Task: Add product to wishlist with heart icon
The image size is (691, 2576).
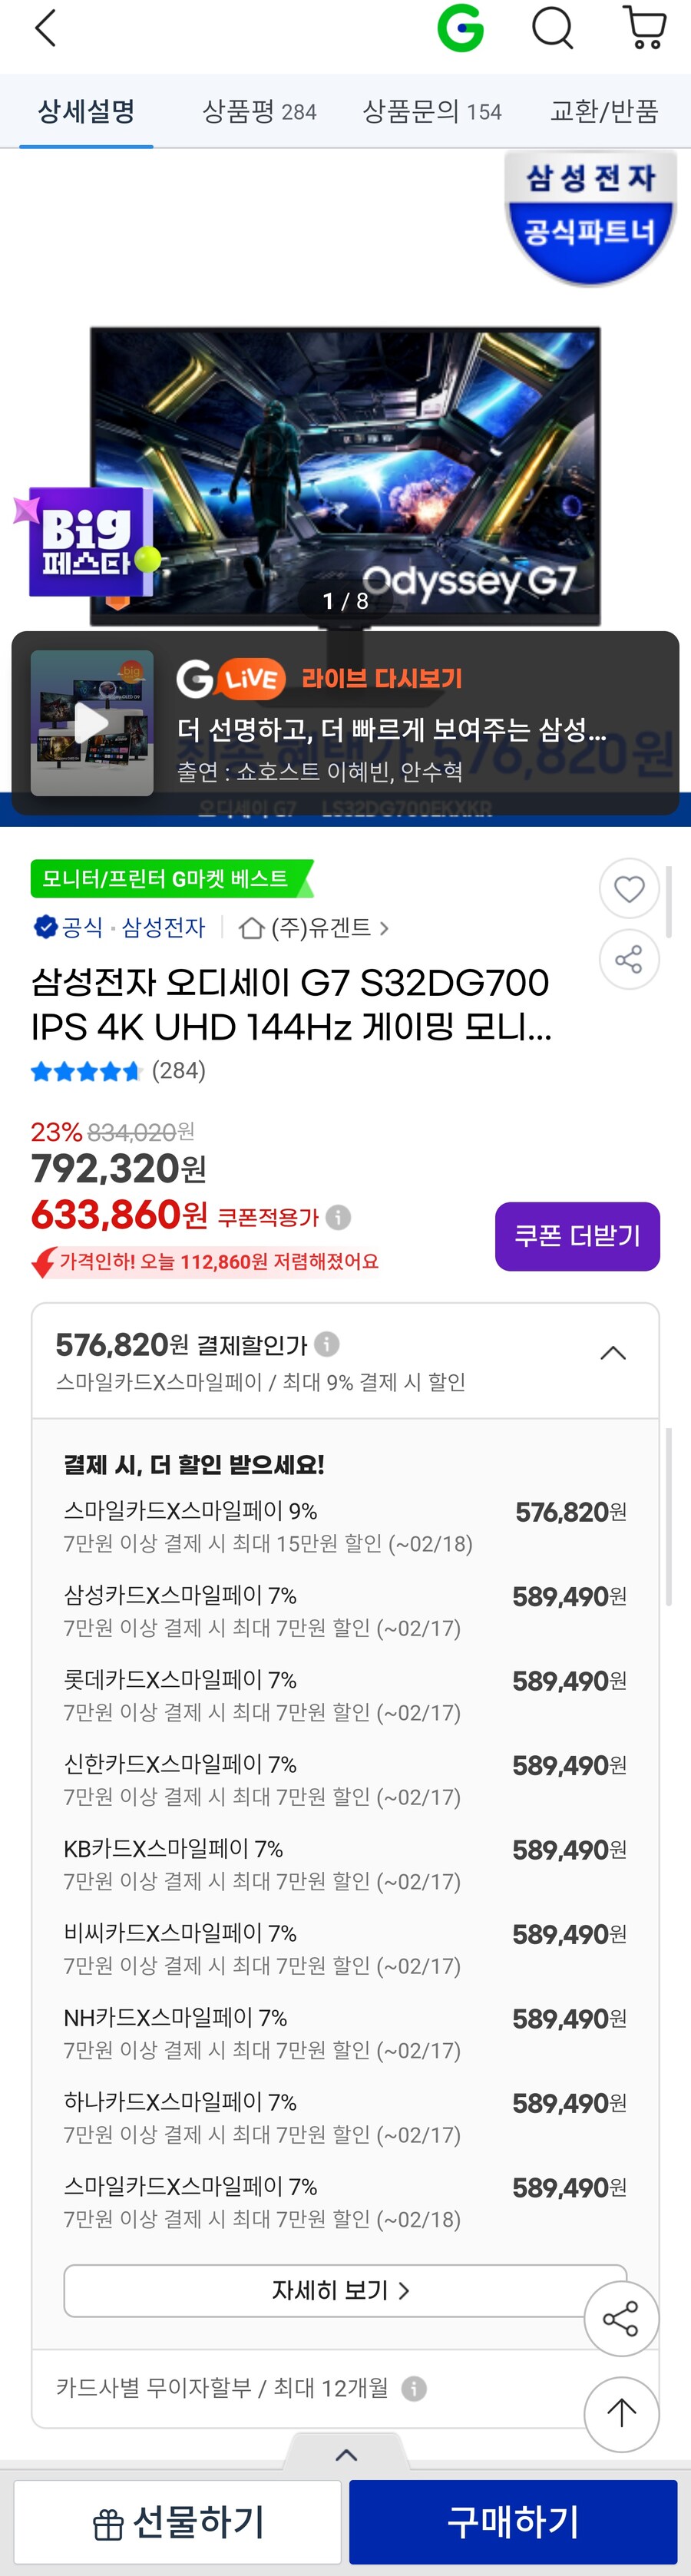Action: click(x=628, y=888)
